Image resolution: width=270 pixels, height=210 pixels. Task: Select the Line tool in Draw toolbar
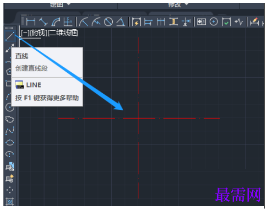tap(10, 36)
